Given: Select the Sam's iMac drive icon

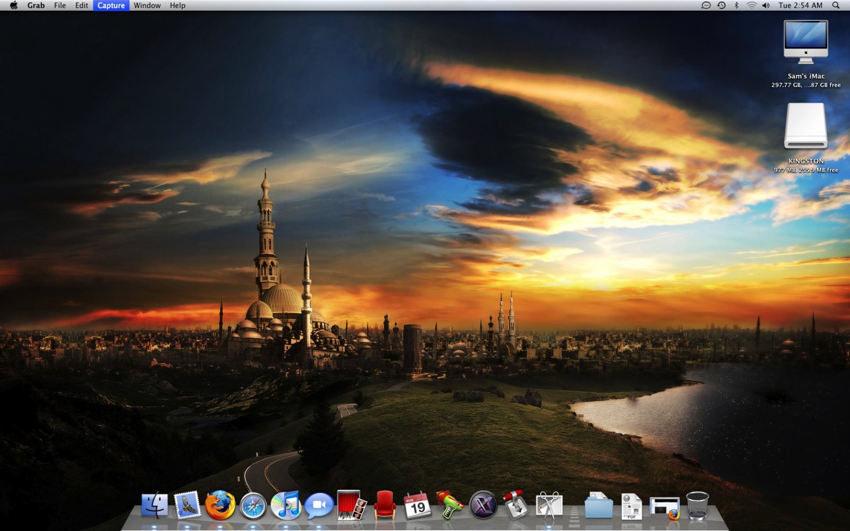Looking at the screenshot, I should tap(806, 42).
